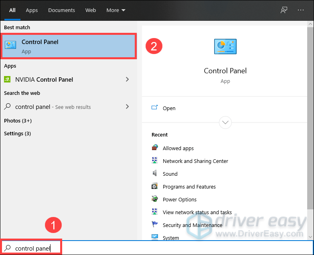Expand NVIDIA Control Panel result arrow
The width and height of the screenshot is (314, 255).
tap(128, 79)
